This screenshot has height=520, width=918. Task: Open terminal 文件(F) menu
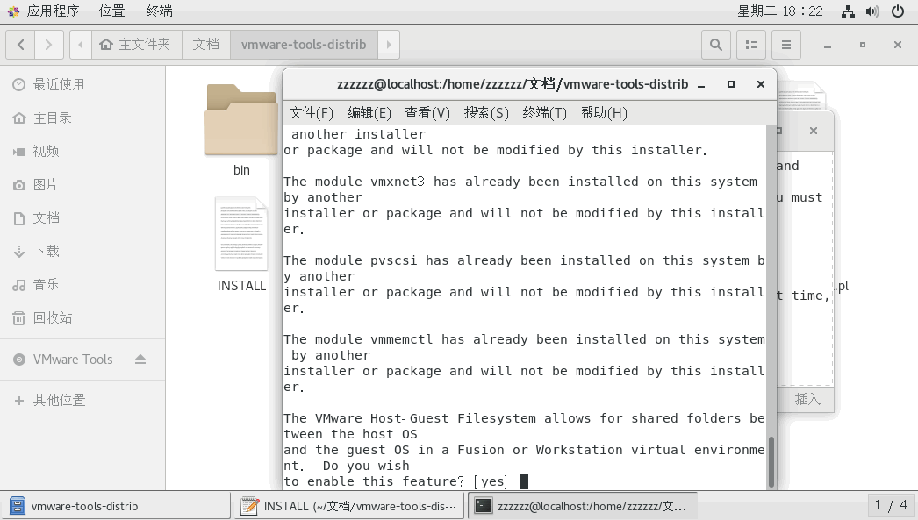(x=311, y=113)
